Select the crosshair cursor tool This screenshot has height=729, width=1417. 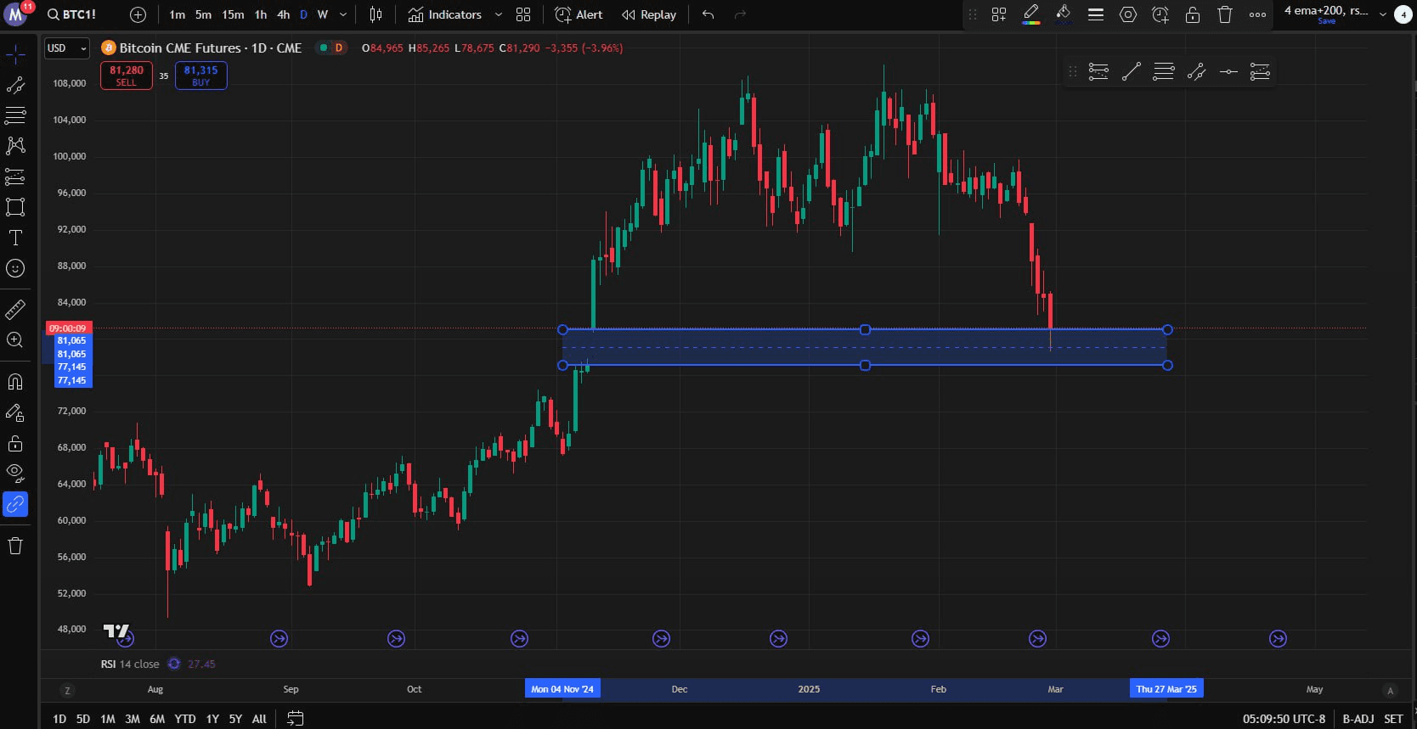pyautogui.click(x=15, y=55)
